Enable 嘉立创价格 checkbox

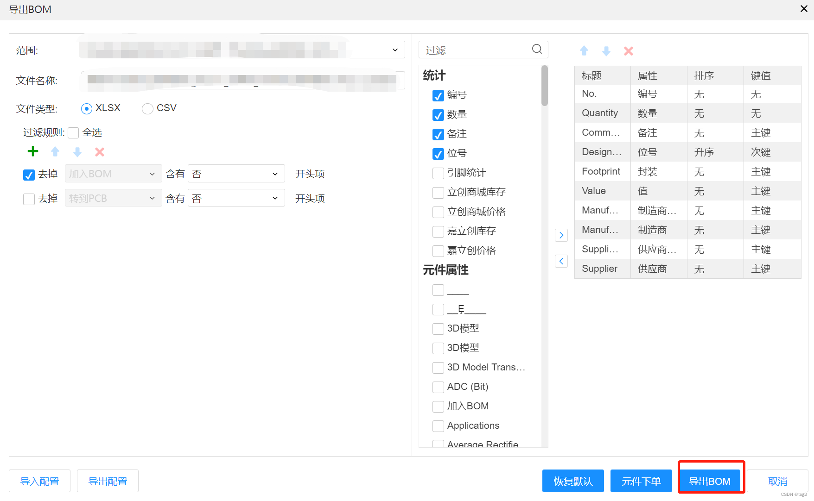click(x=438, y=251)
